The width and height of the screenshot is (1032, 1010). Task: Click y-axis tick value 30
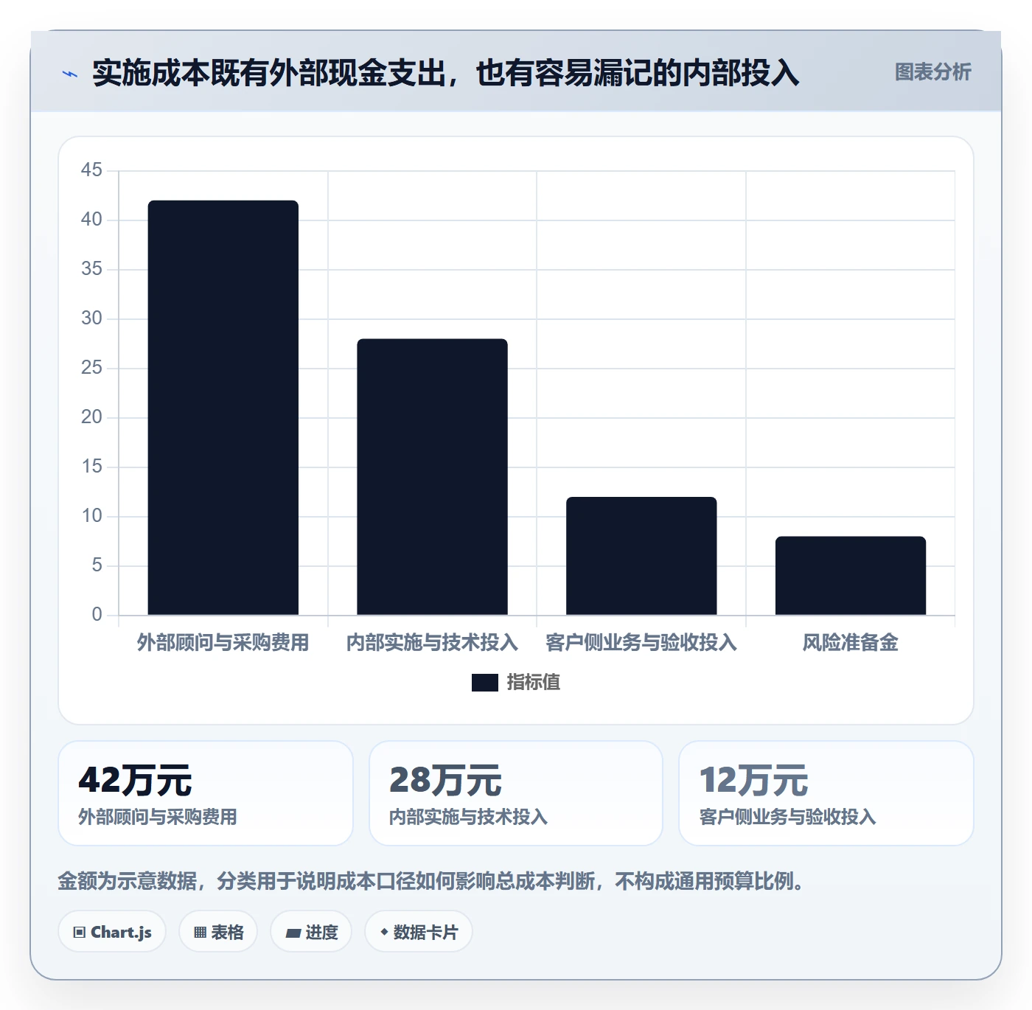tap(91, 318)
